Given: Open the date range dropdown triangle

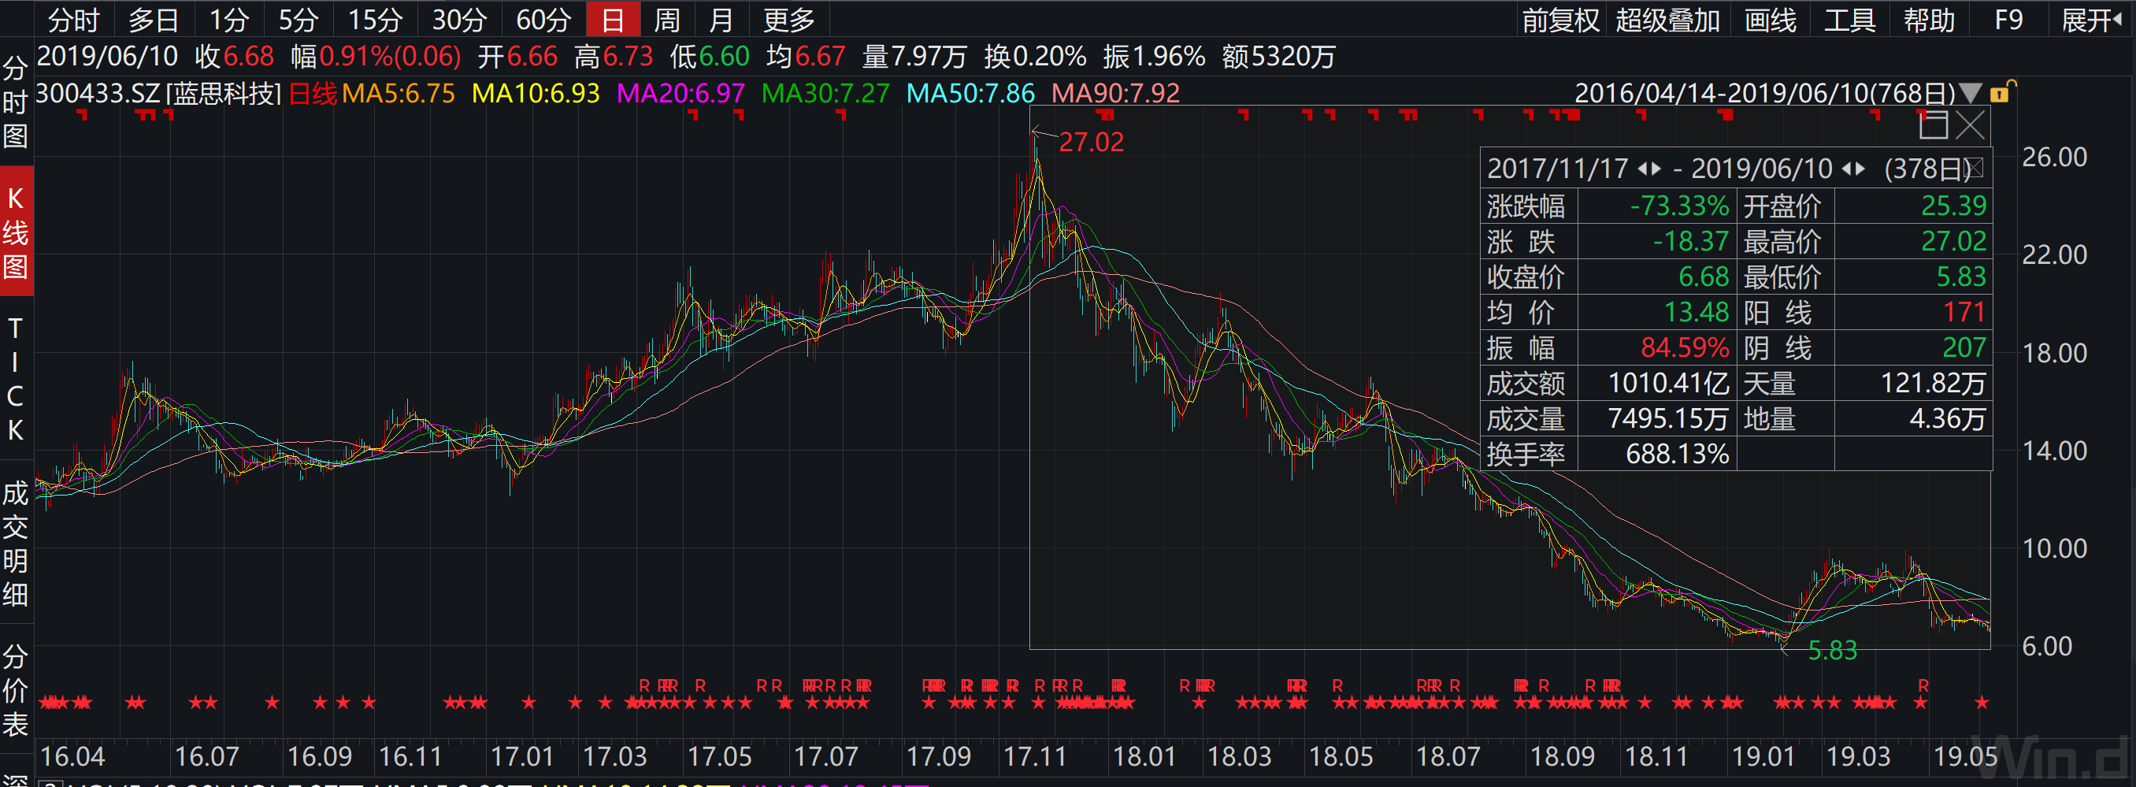Looking at the screenshot, I should click(1970, 93).
